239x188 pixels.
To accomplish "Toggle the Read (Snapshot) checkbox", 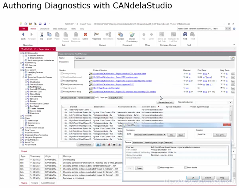I will (x=62, y=81).
